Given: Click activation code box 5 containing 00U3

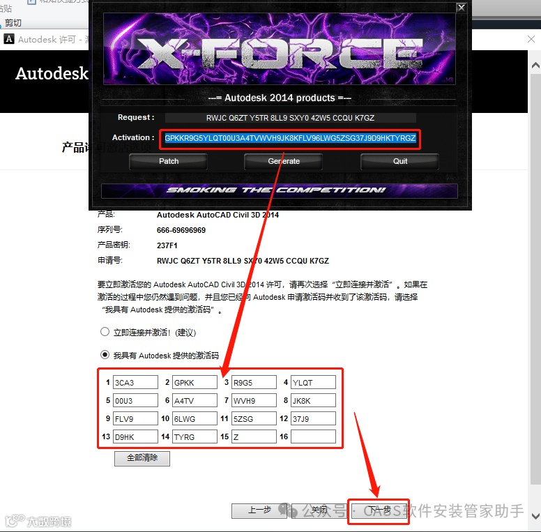Looking at the screenshot, I should tap(135, 400).
